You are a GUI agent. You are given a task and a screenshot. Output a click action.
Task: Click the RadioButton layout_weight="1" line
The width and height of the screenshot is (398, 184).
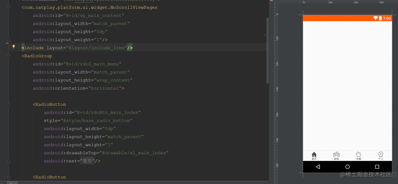(x=78, y=145)
